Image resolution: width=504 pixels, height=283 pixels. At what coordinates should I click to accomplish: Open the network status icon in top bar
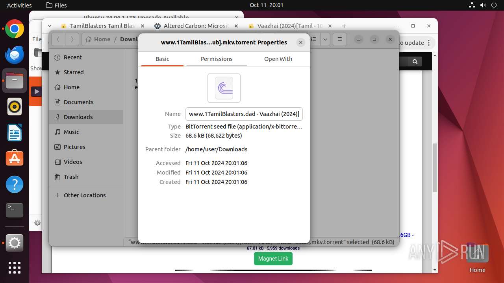coord(472,5)
